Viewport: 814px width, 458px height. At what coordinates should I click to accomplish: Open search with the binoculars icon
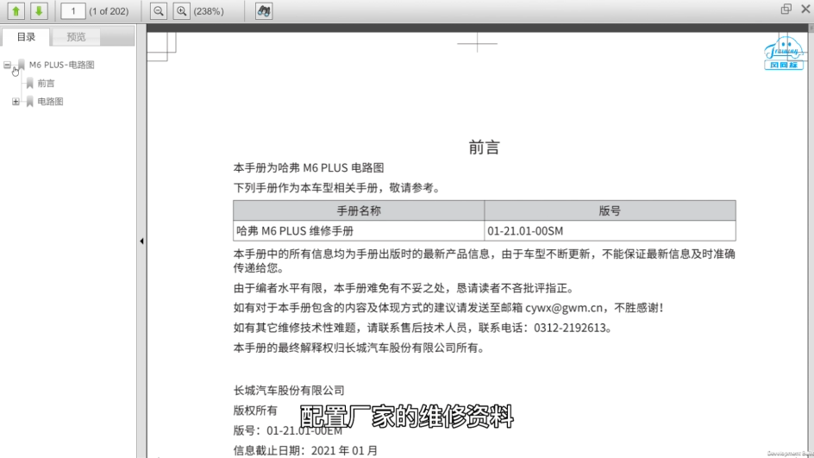(264, 11)
